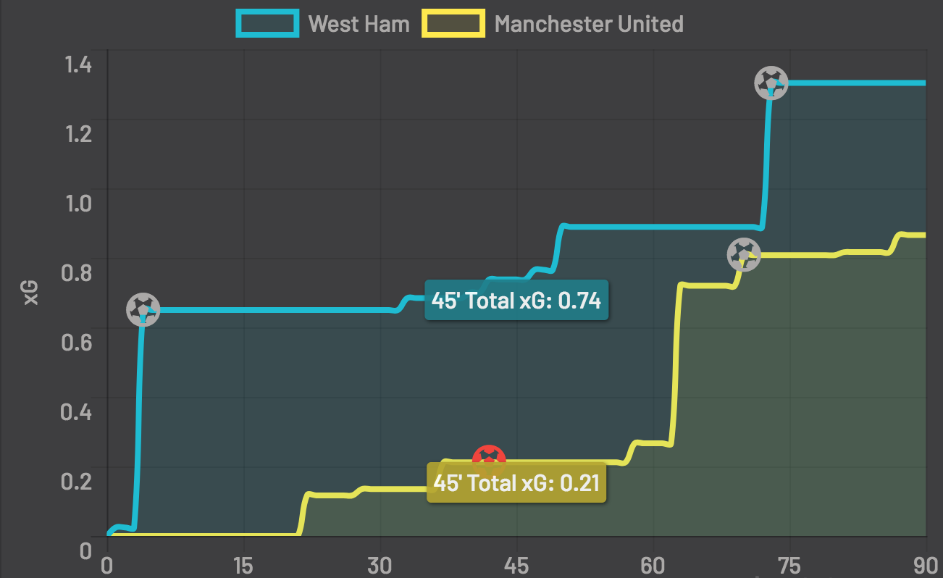
Task: Click West Ham's late goal icon near 1.3 xG
Action: pyautogui.click(x=771, y=83)
